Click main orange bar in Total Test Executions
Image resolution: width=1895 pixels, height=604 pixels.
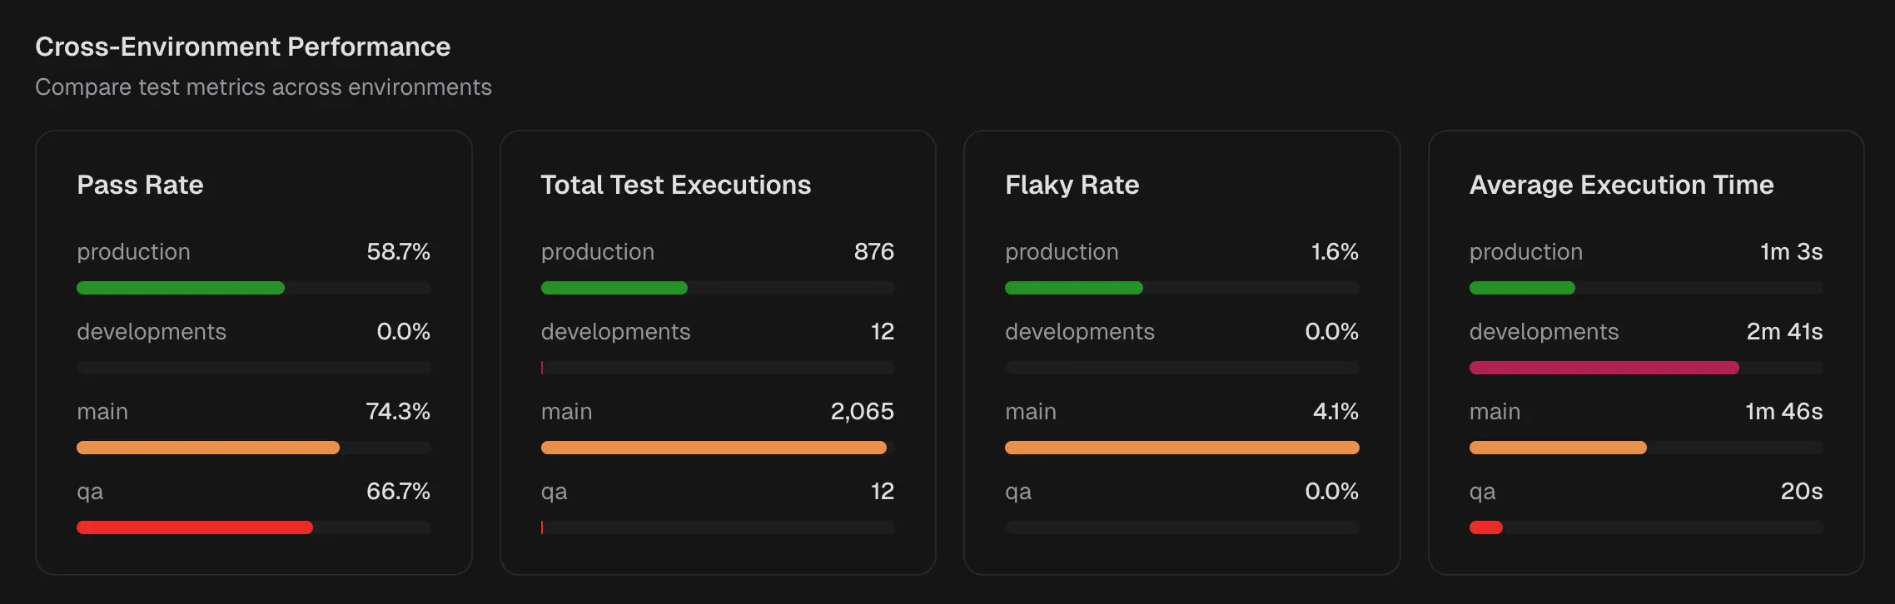(714, 448)
